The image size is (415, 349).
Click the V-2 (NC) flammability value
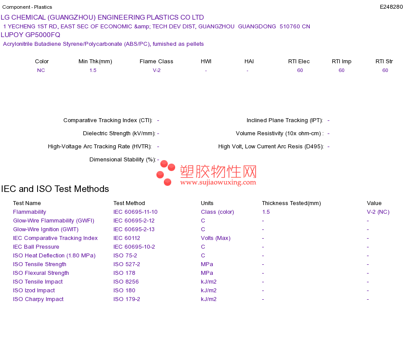click(x=378, y=212)
